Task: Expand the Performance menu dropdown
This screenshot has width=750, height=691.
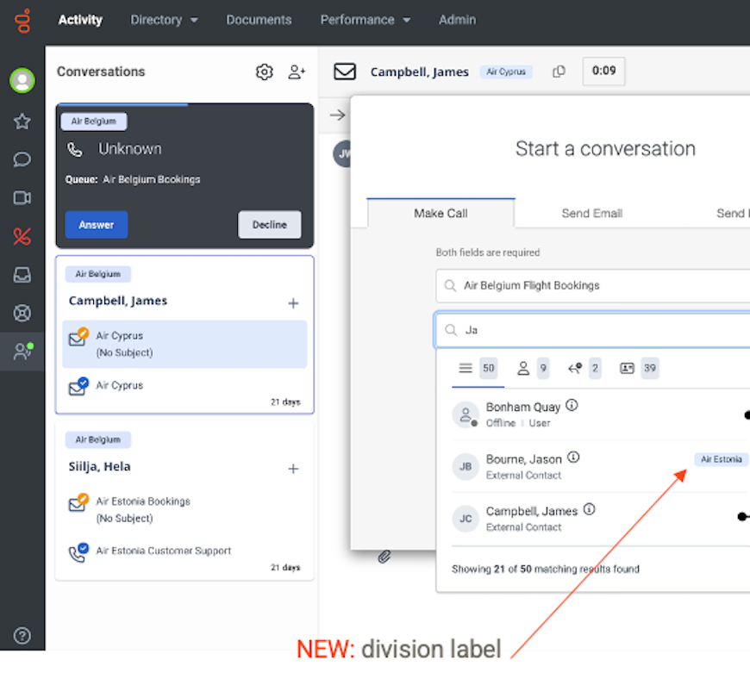Action: click(365, 20)
